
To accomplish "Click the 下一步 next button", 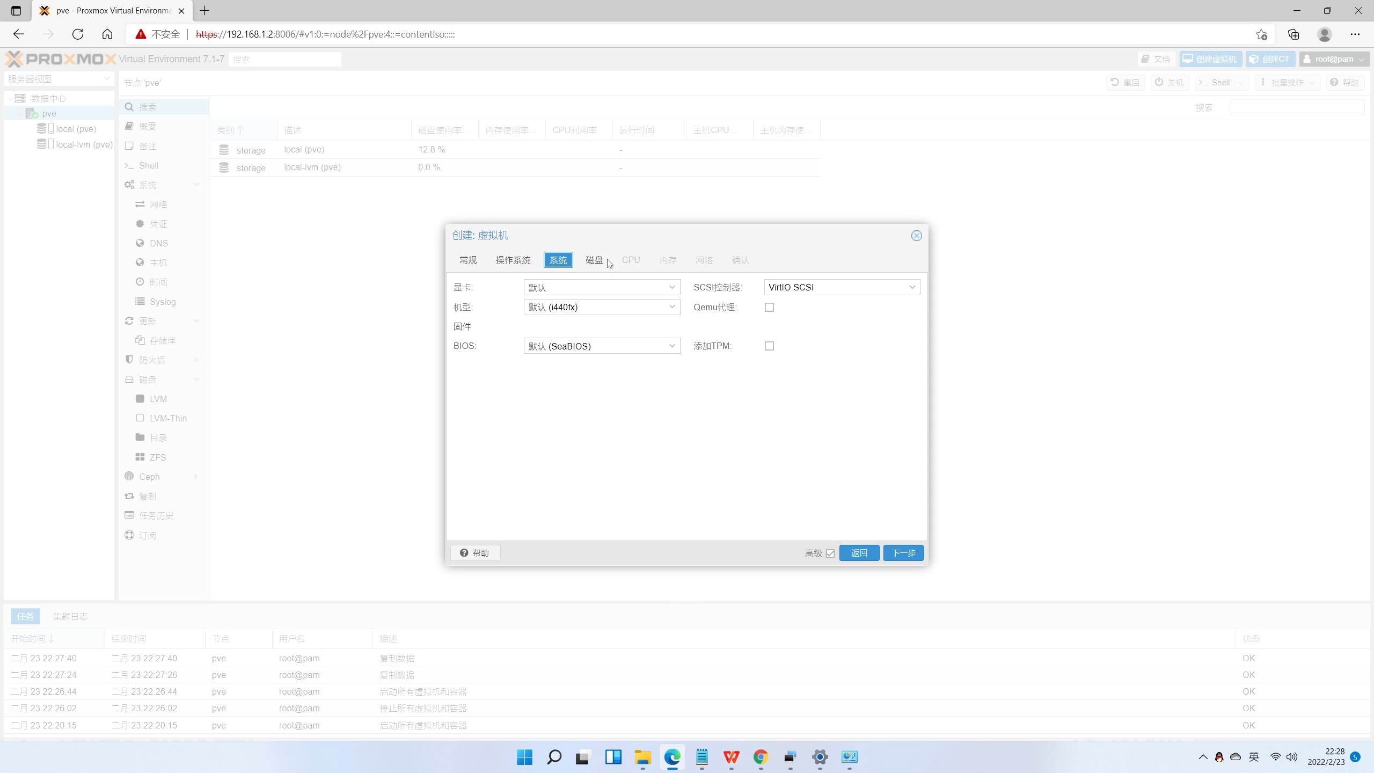I will pos(903,553).
